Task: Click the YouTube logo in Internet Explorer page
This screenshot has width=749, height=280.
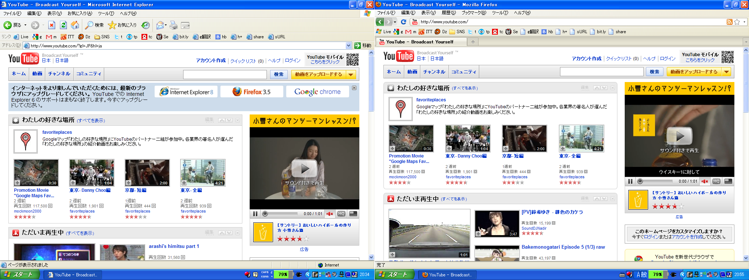Action: [x=23, y=58]
